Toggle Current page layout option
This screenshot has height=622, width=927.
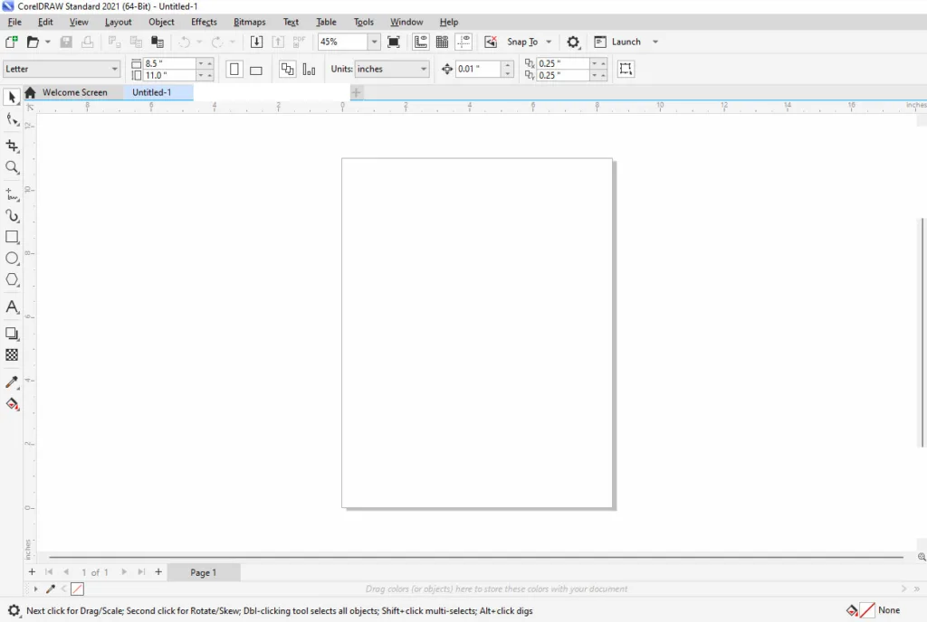pos(309,69)
